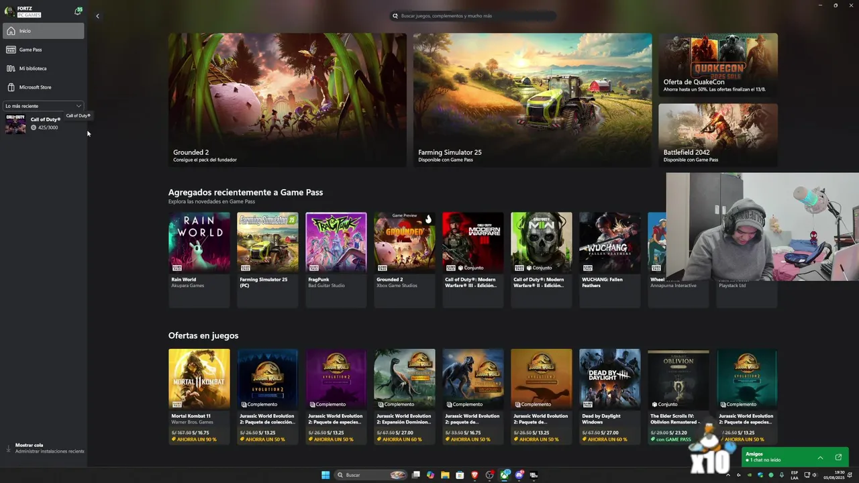
Task: Click the Mi biblioteca library icon
Action: click(x=11, y=68)
